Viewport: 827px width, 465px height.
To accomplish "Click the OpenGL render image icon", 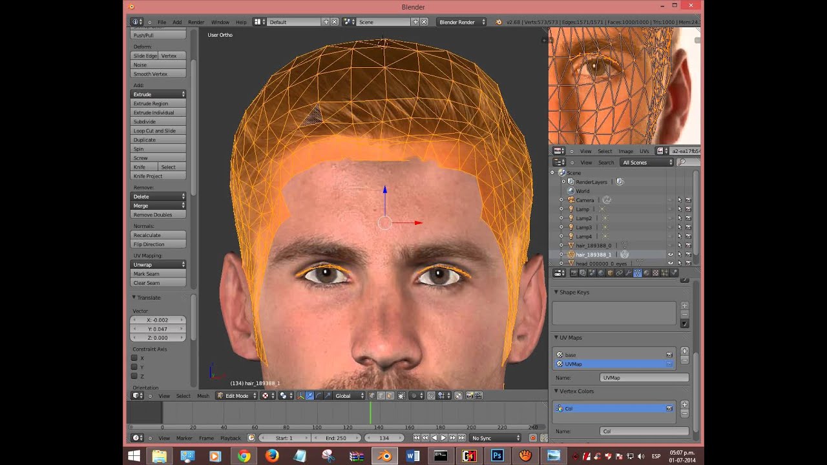I will 470,395.
